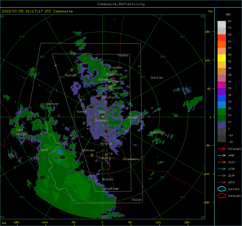Click the Didsbury town label
242x226 pixels.
(x=101, y=120)
